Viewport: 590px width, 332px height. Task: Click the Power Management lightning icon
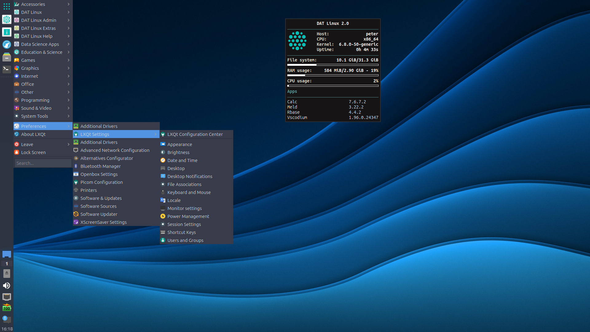[x=163, y=216]
